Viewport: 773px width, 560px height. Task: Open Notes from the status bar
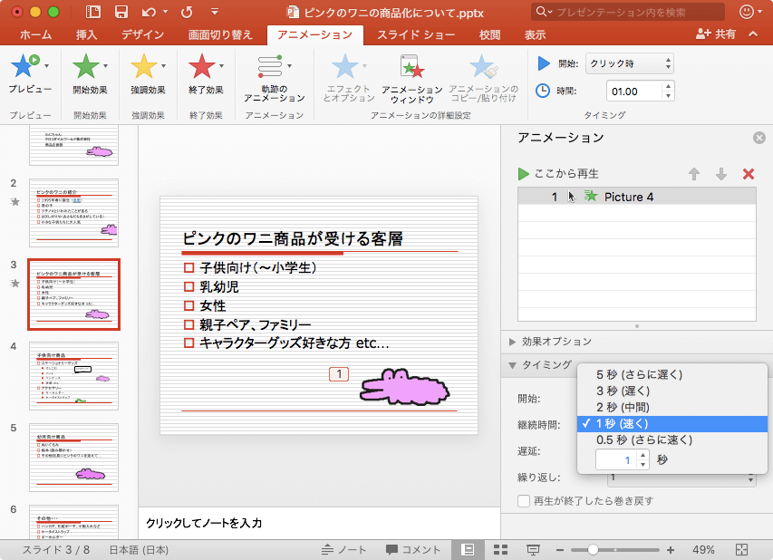344,550
